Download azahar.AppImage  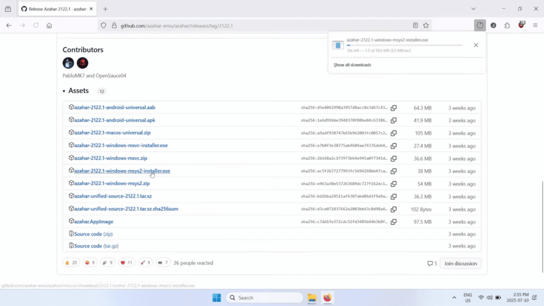point(93,222)
